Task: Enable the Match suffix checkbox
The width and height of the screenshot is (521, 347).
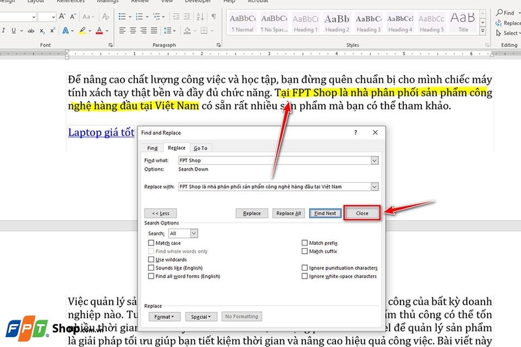Action: point(305,251)
